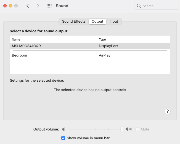Toggle Show volume in menu bar

point(63,138)
